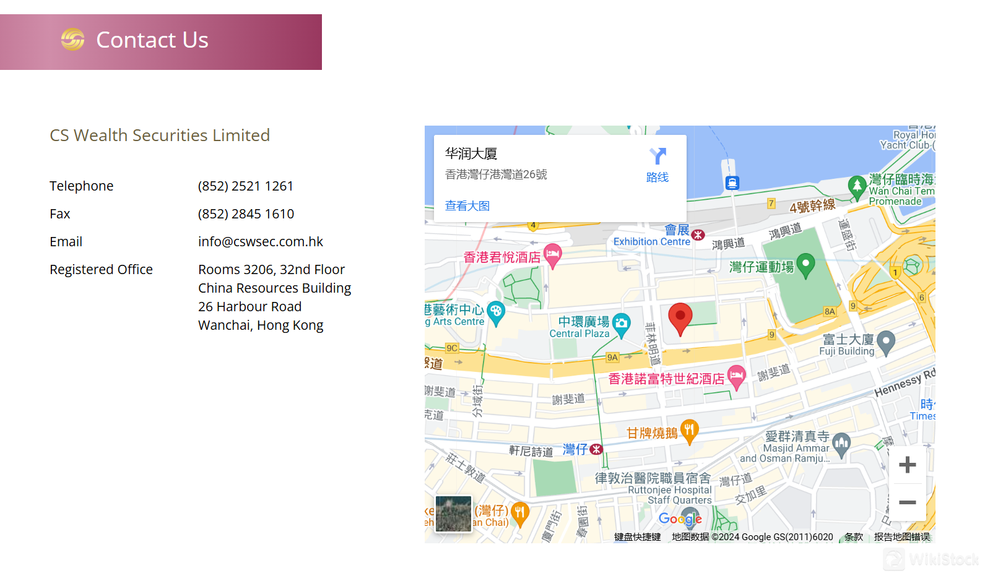Select the 甘牌燒鵝 restaurant marker
The width and height of the screenshot is (985, 581).
[x=689, y=431]
